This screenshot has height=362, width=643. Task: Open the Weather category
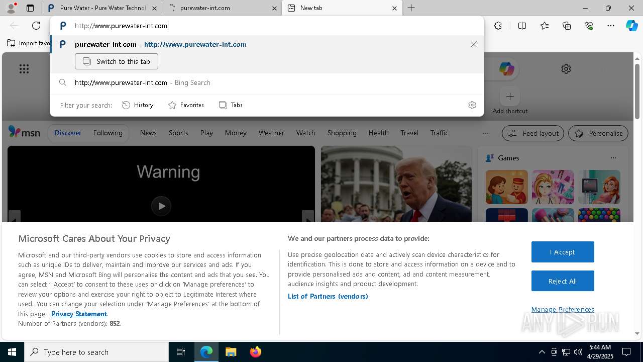click(x=271, y=133)
